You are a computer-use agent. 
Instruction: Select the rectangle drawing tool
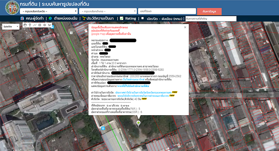40,25
